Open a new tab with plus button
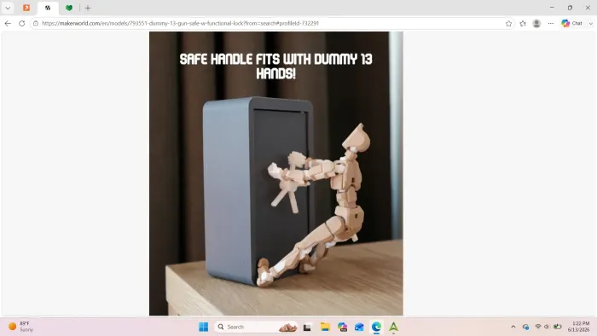The height and width of the screenshot is (336, 597). (x=88, y=8)
